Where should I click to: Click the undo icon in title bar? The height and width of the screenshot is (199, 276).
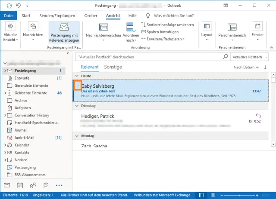(x=18, y=5)
